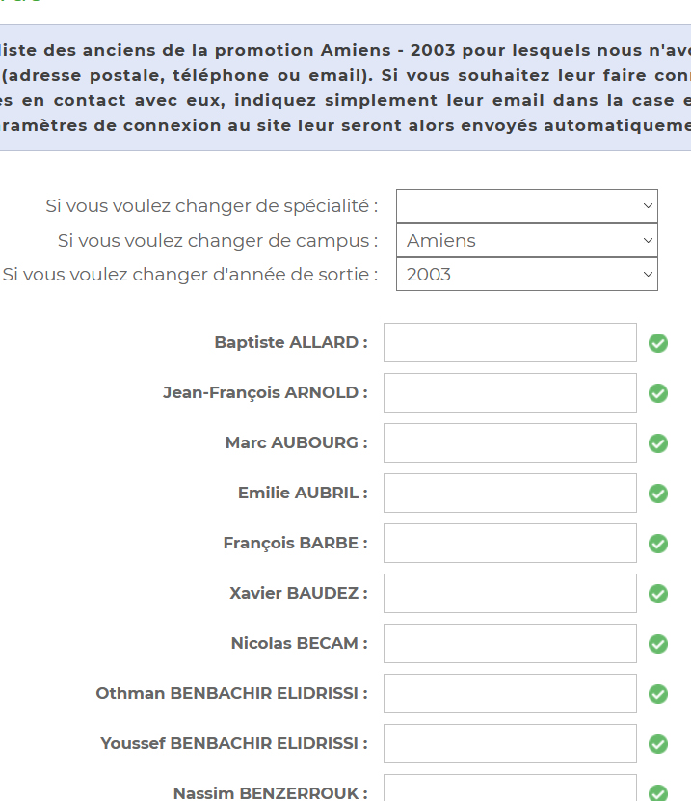Focus email field for François BARBE

tap(510, 544)
